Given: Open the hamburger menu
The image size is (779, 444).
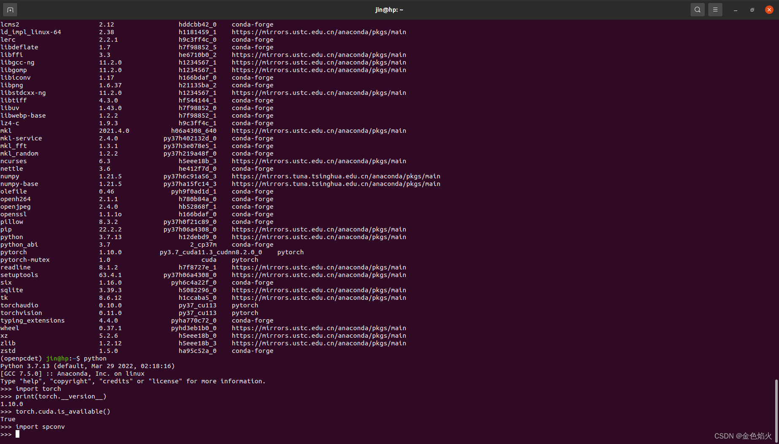Looking at the screenshot, I should click(715, 9).
